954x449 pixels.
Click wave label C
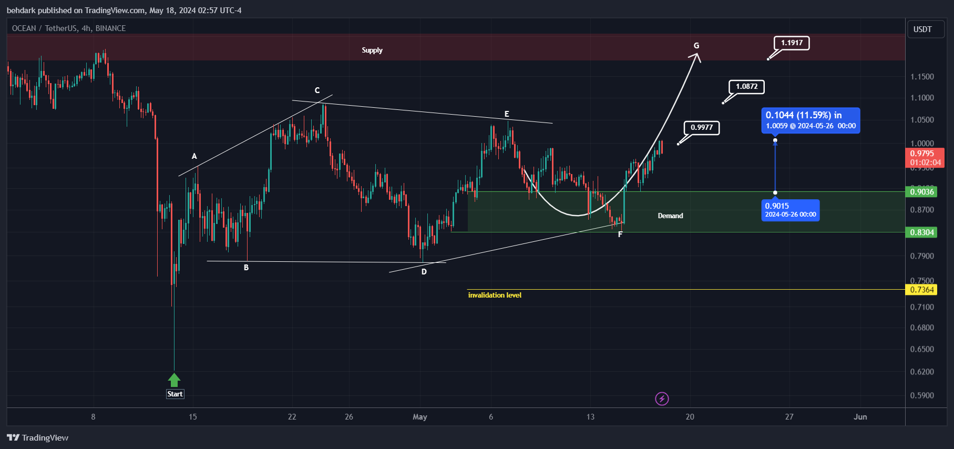317,90
